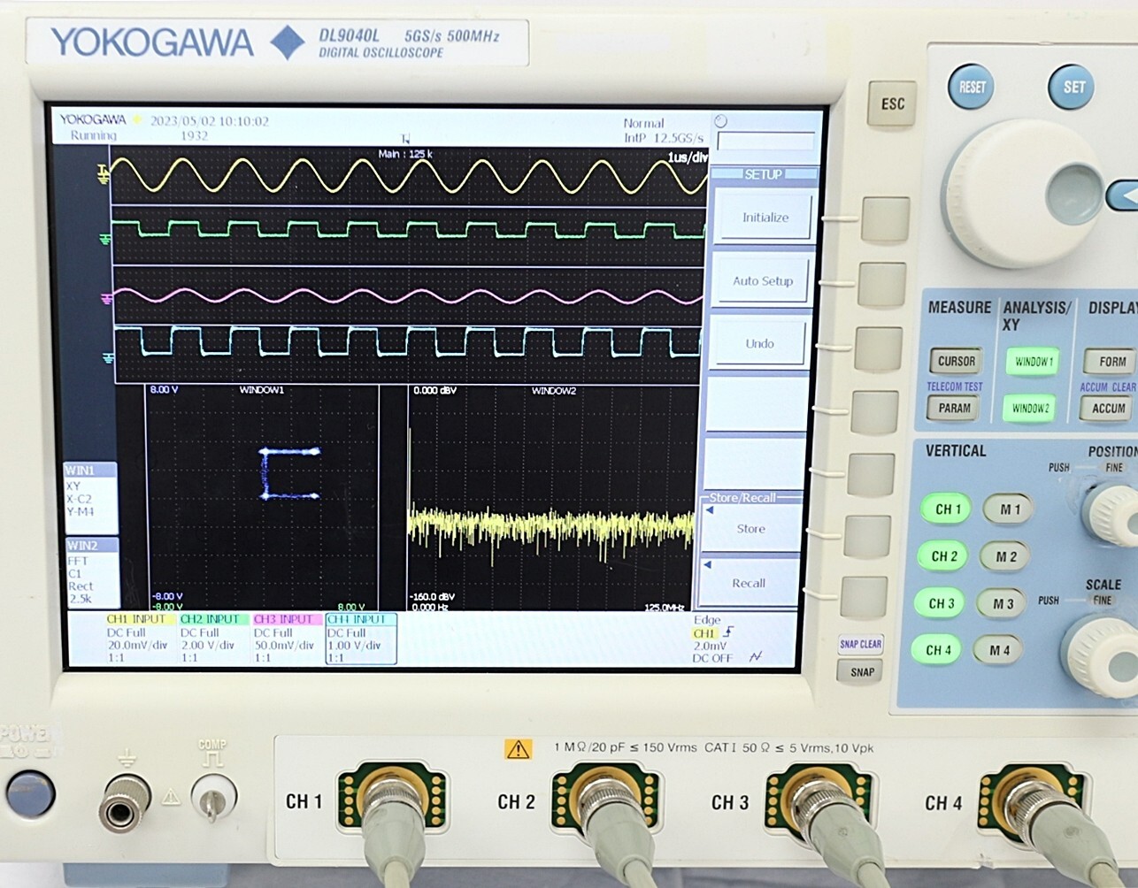Choose Auto Setup in the SETUP menu
1138x888 pixels.
[x=762, y=281]
